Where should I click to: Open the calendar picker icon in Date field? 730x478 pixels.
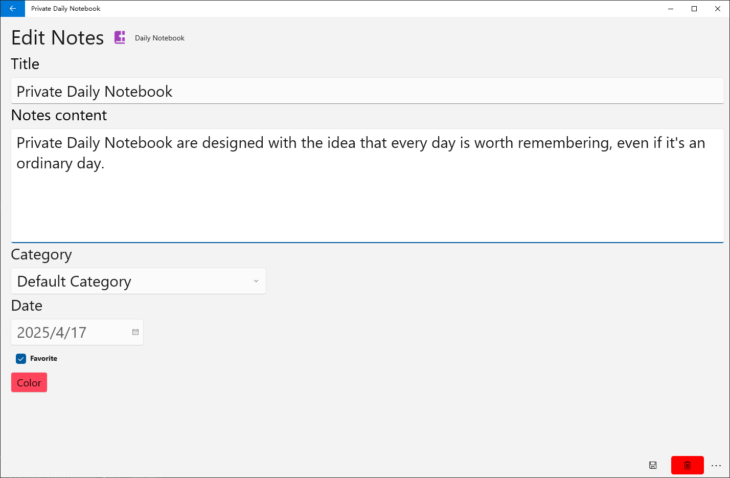[135, 332]
